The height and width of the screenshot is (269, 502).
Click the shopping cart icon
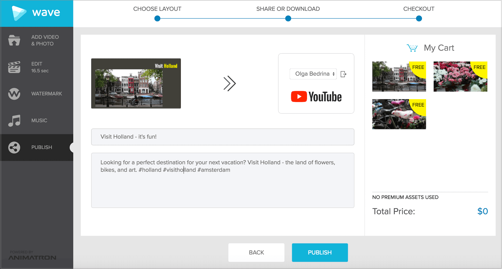point(412,48)
